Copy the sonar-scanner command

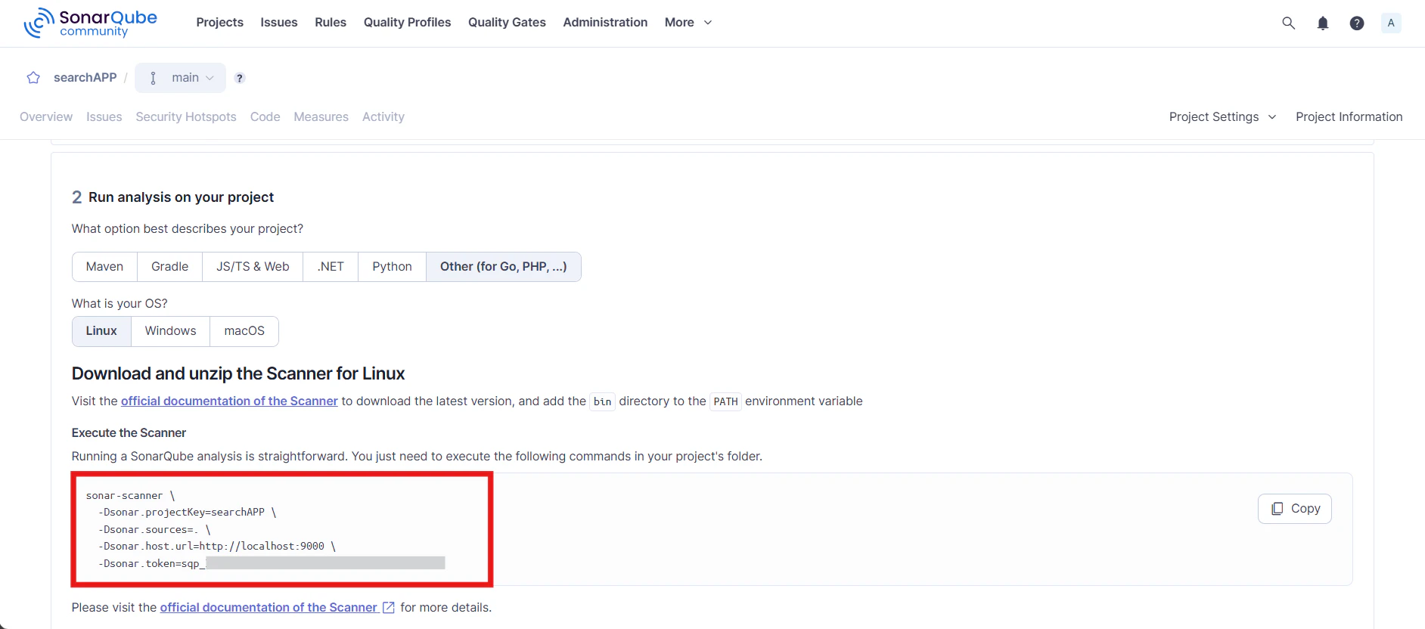1295,509
